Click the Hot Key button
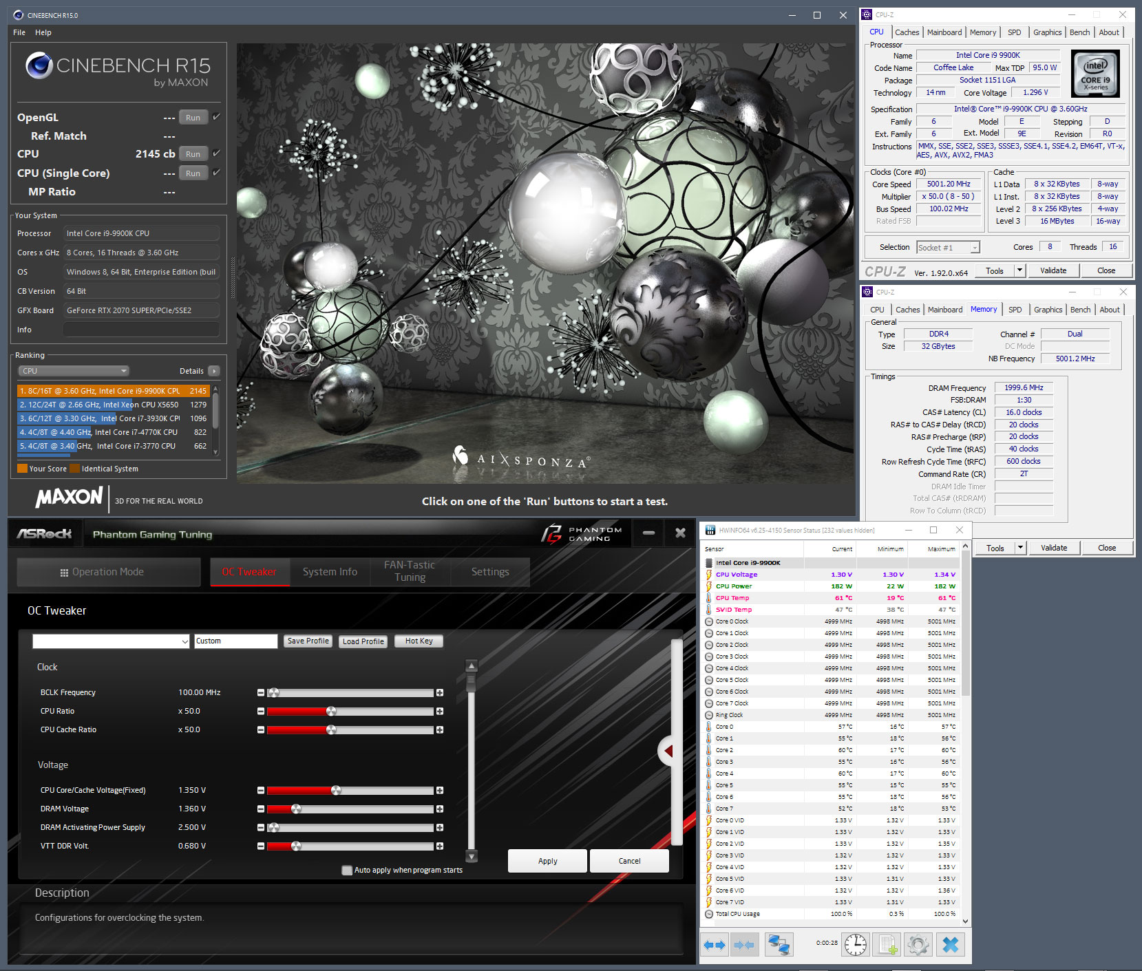Screen dimensions: 1142x971 419,641
